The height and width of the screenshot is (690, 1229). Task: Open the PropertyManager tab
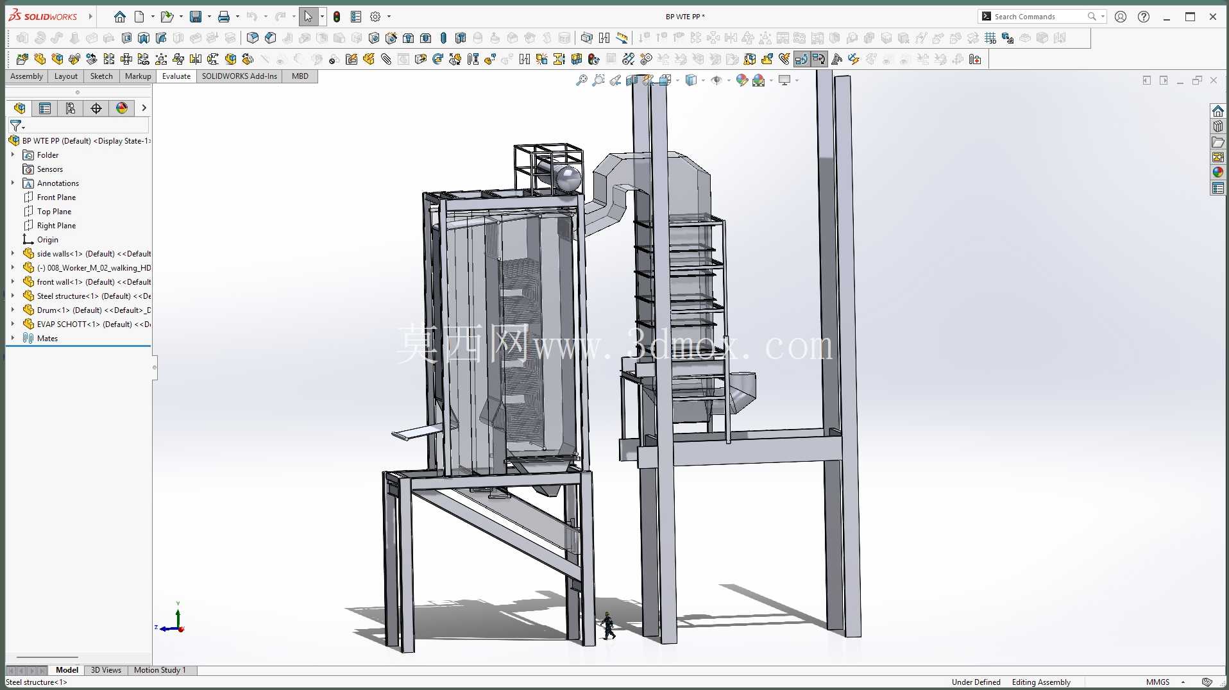point(45,108)
